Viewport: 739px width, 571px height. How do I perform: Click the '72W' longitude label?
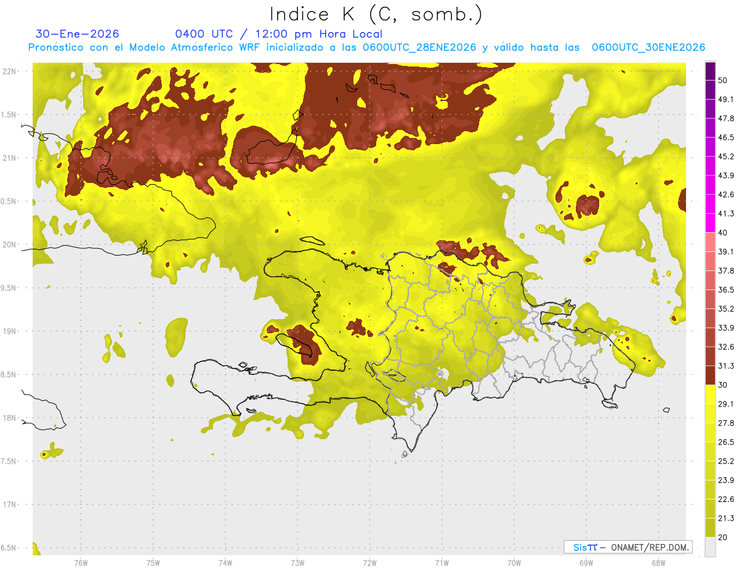point(369,564)
